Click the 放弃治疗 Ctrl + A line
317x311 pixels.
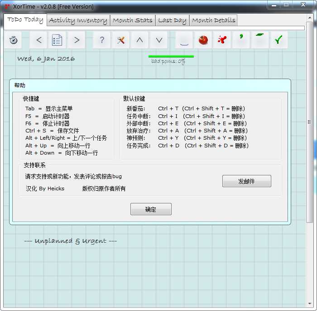pos(187,131)
